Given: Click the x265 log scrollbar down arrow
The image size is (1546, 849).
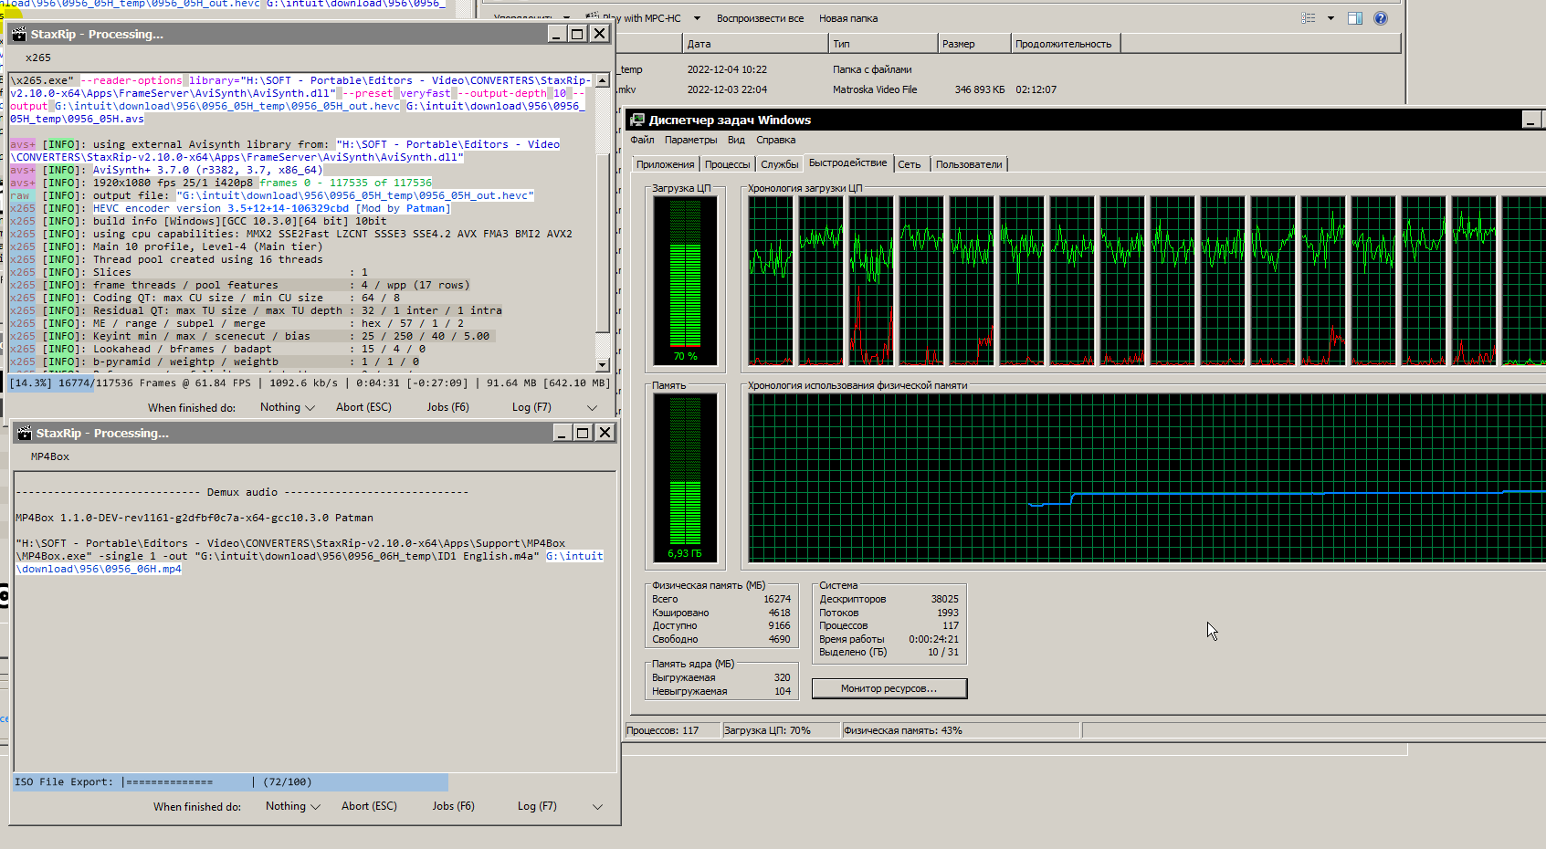Looking at the screenshot, I should (x=602, y=365).
